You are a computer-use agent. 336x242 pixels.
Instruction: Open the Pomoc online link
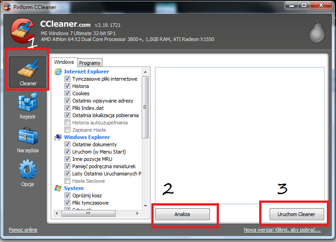(23, 230)
